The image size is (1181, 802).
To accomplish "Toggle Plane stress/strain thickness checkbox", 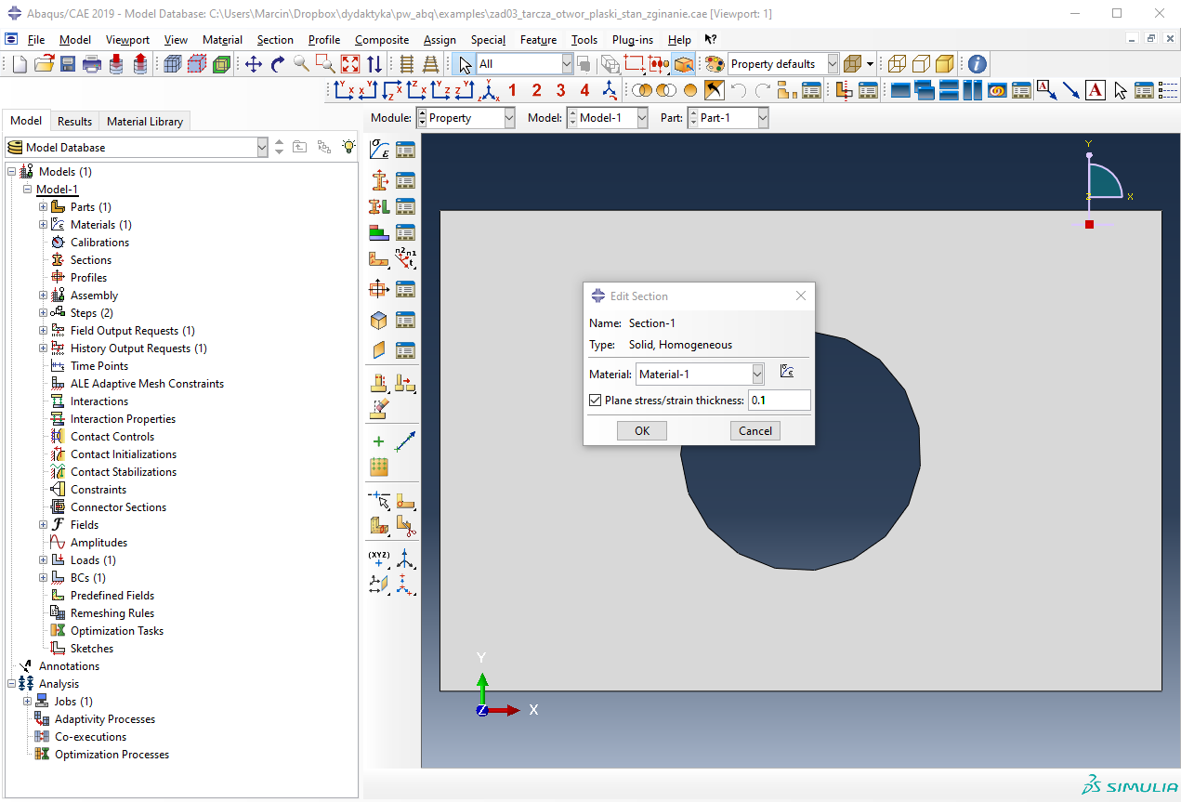I will pos(596,401).
